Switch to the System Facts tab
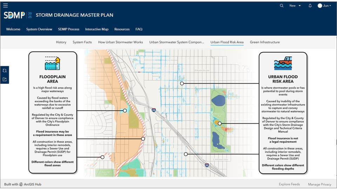Screen dimensions: 337x190 pyautogui.click(x=82, y=42)
